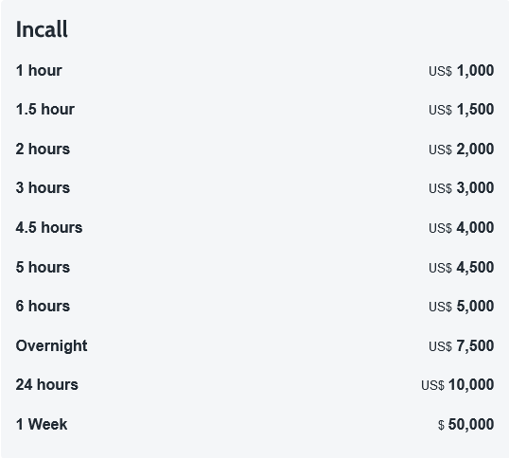Select the 2 hours duration label

pos(43,149)
